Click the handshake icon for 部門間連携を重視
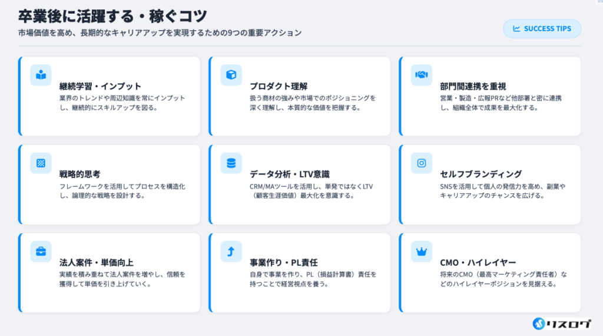603x336 pixels. click(421, 75)
